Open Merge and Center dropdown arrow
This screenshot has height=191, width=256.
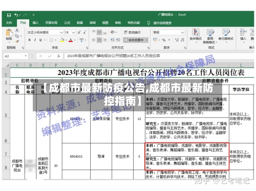(146, 40)
